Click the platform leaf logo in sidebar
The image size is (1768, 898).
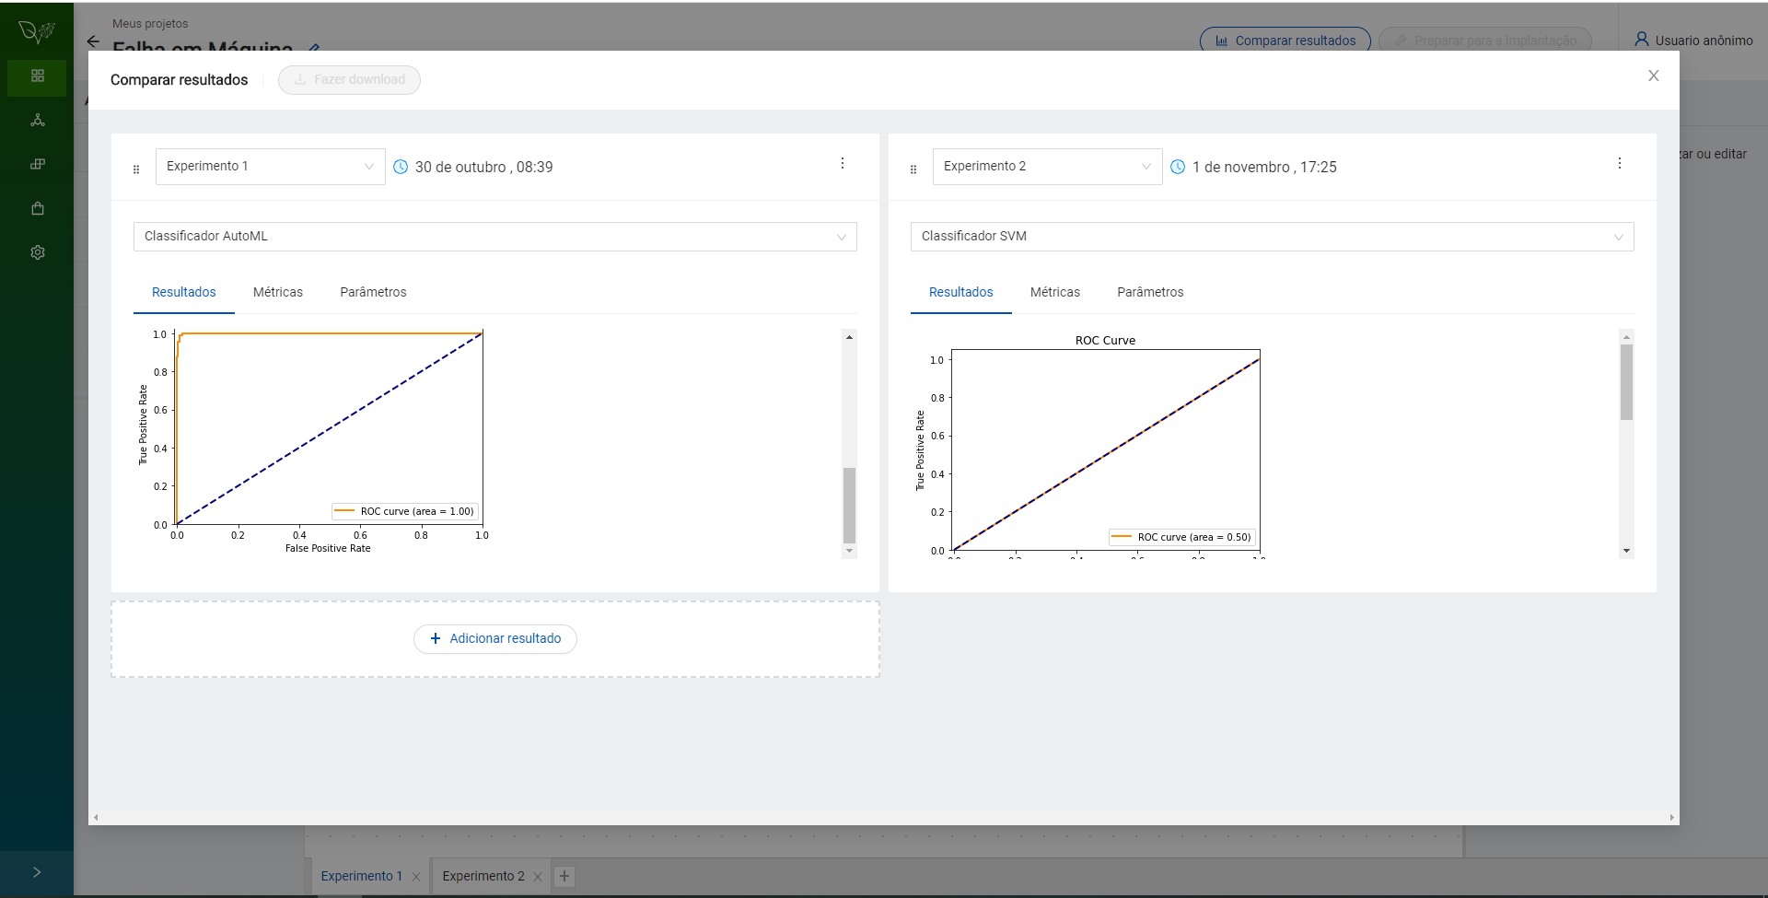37,31
